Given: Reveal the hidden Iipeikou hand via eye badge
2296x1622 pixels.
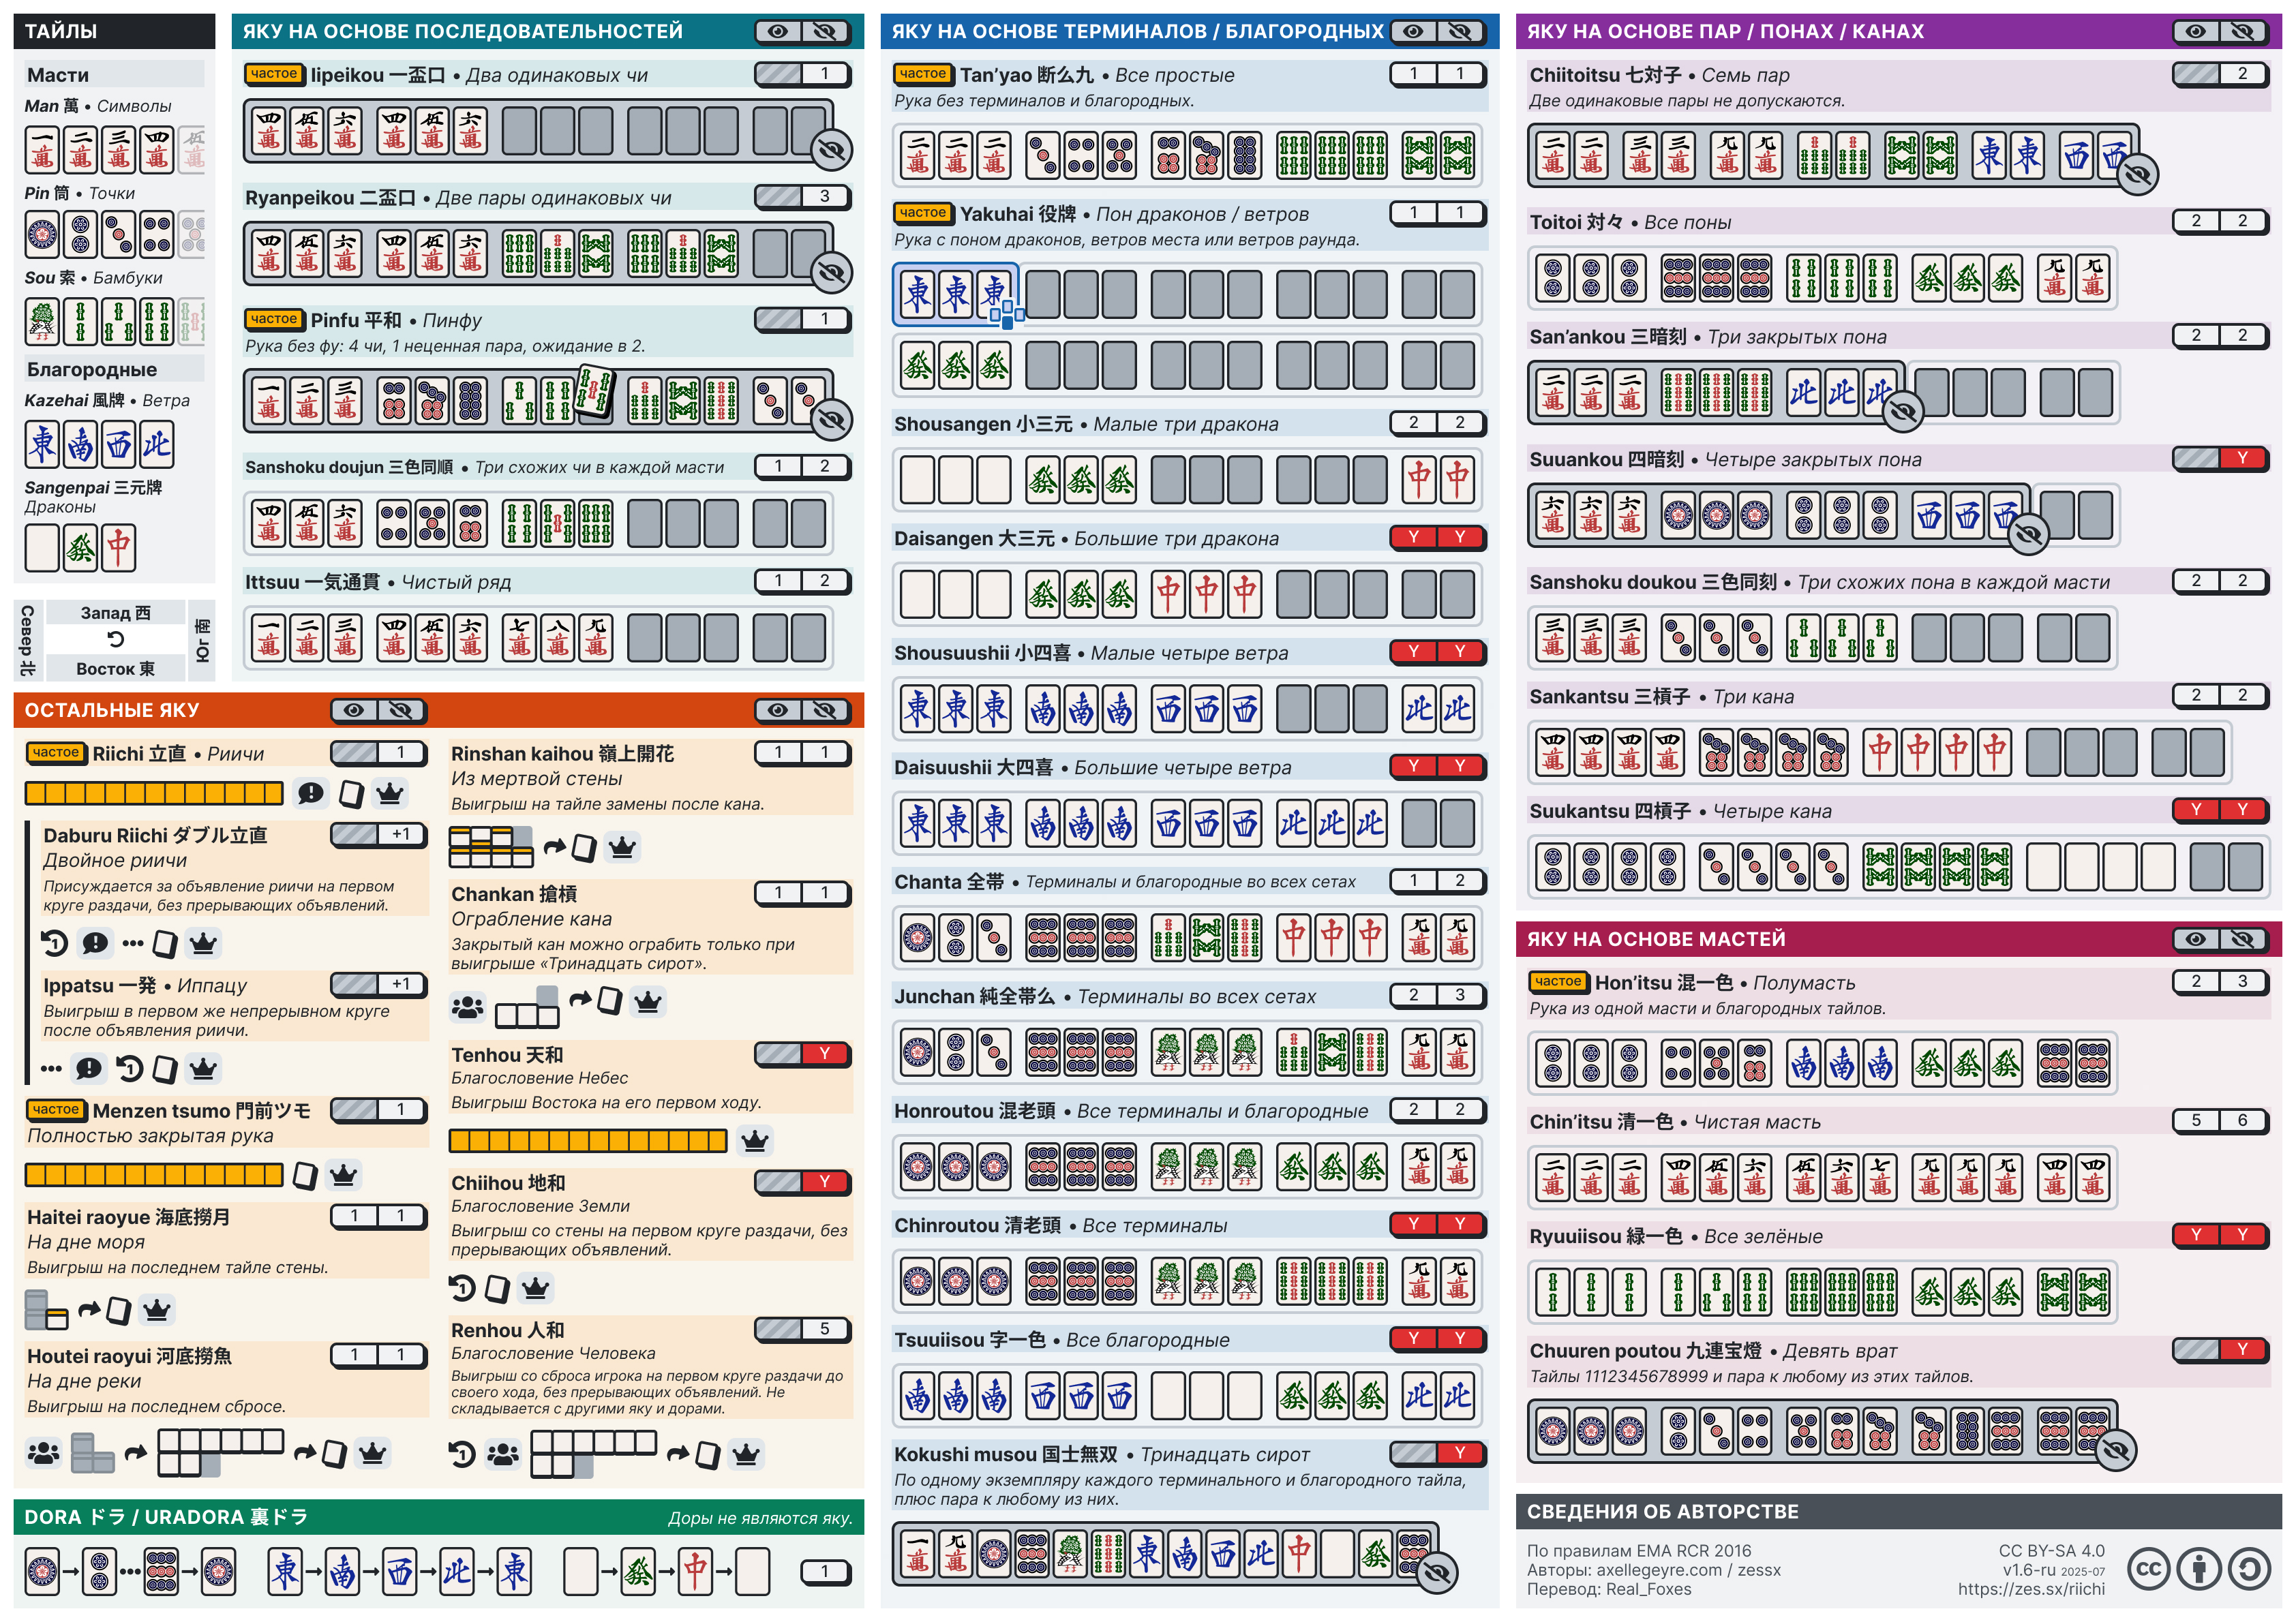Looking at the screenshot, I should click(831, 151).
